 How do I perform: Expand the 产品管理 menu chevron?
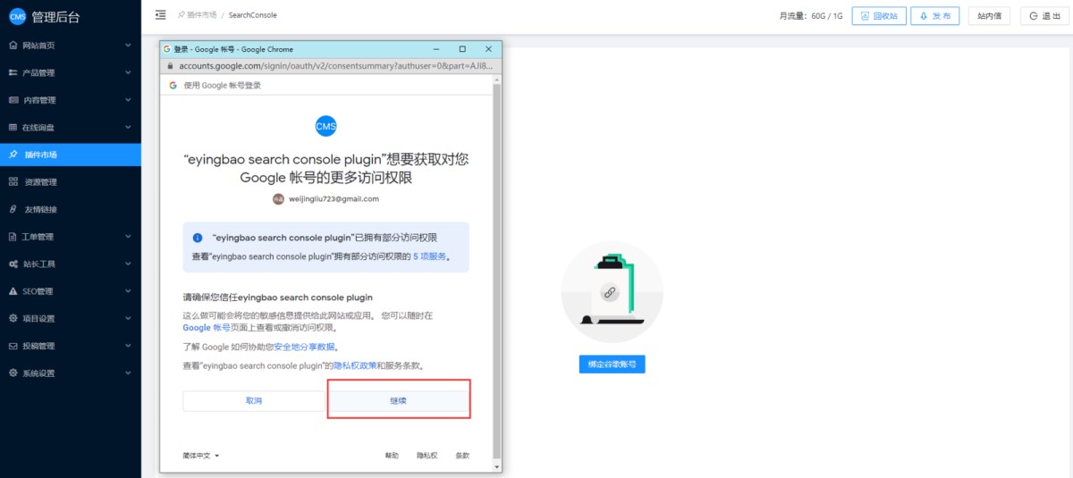tap(128, 72)
